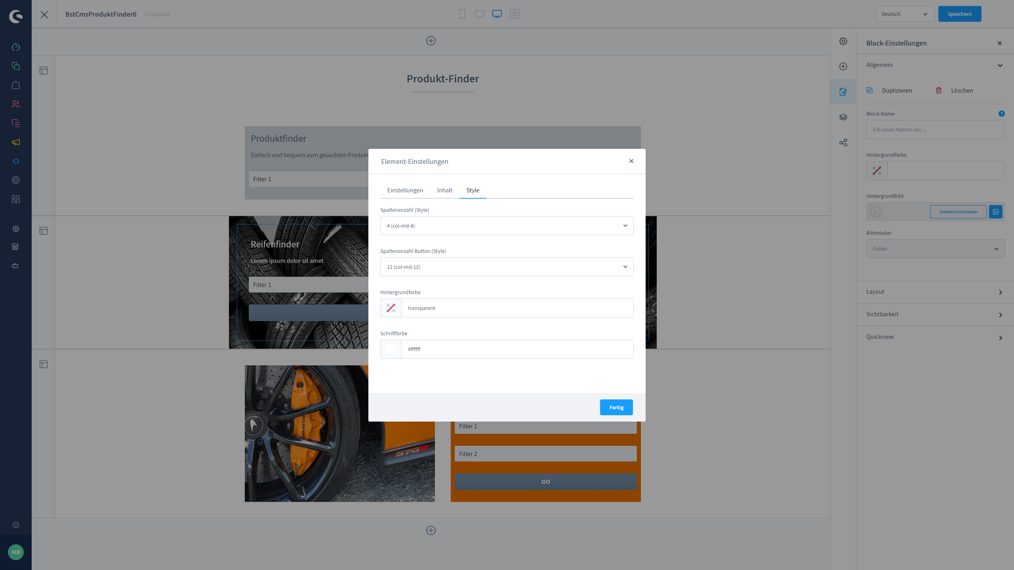Viewport: 1014px width, 570px height.
Task: Click the transparent Hintergrundfarbe input field
Action: (x=517, y=308)
